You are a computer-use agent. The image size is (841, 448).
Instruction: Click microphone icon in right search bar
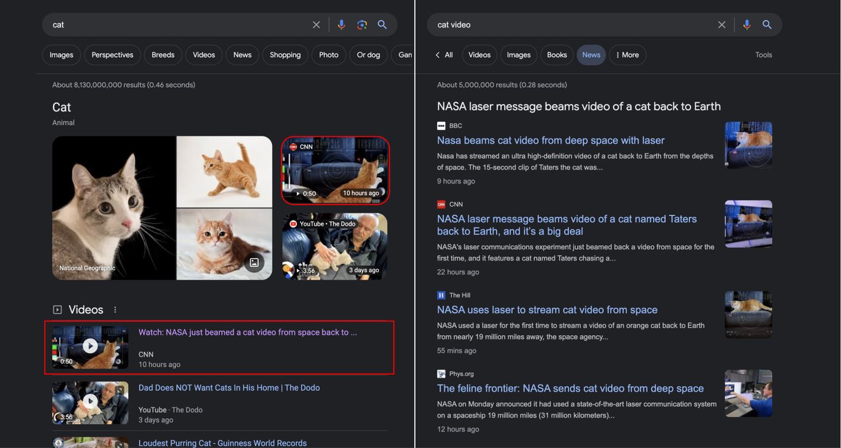747,25
